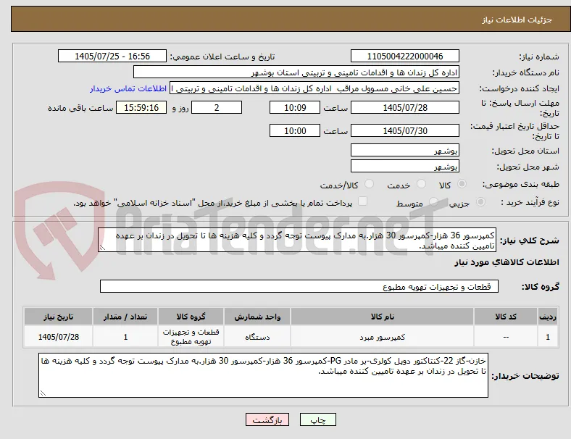Click the دستگاه unit cell
Screen dimensions: 571x439
(x=257, y=337)
